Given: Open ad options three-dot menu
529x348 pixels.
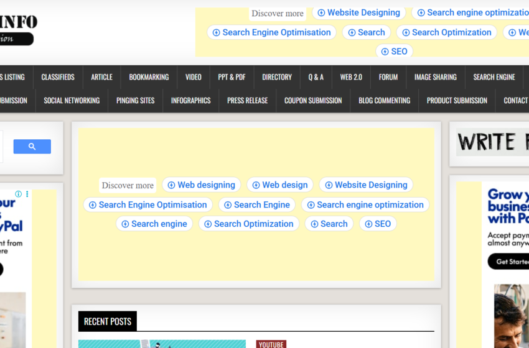Looking at the screenshot, I should pos(27,194).
